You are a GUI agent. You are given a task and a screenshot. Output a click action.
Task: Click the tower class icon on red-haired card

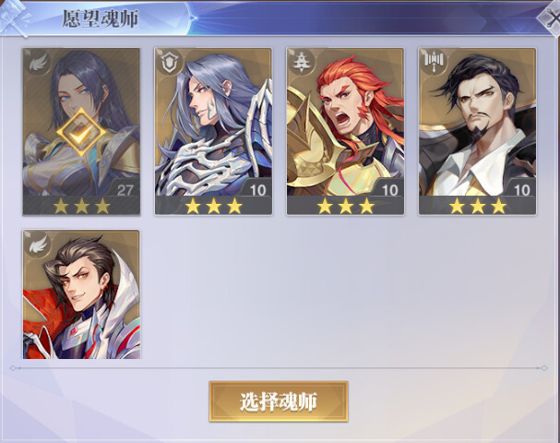(302, 63)
